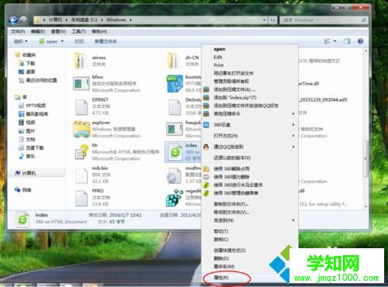Click the Help question mark icon
The height and width of the screenshot is (287, 388).
click(x=360, y=41)
